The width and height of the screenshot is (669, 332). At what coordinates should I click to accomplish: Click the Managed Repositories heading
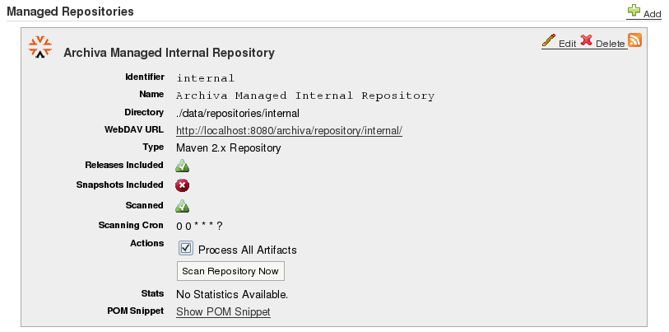tap(70, 12)
